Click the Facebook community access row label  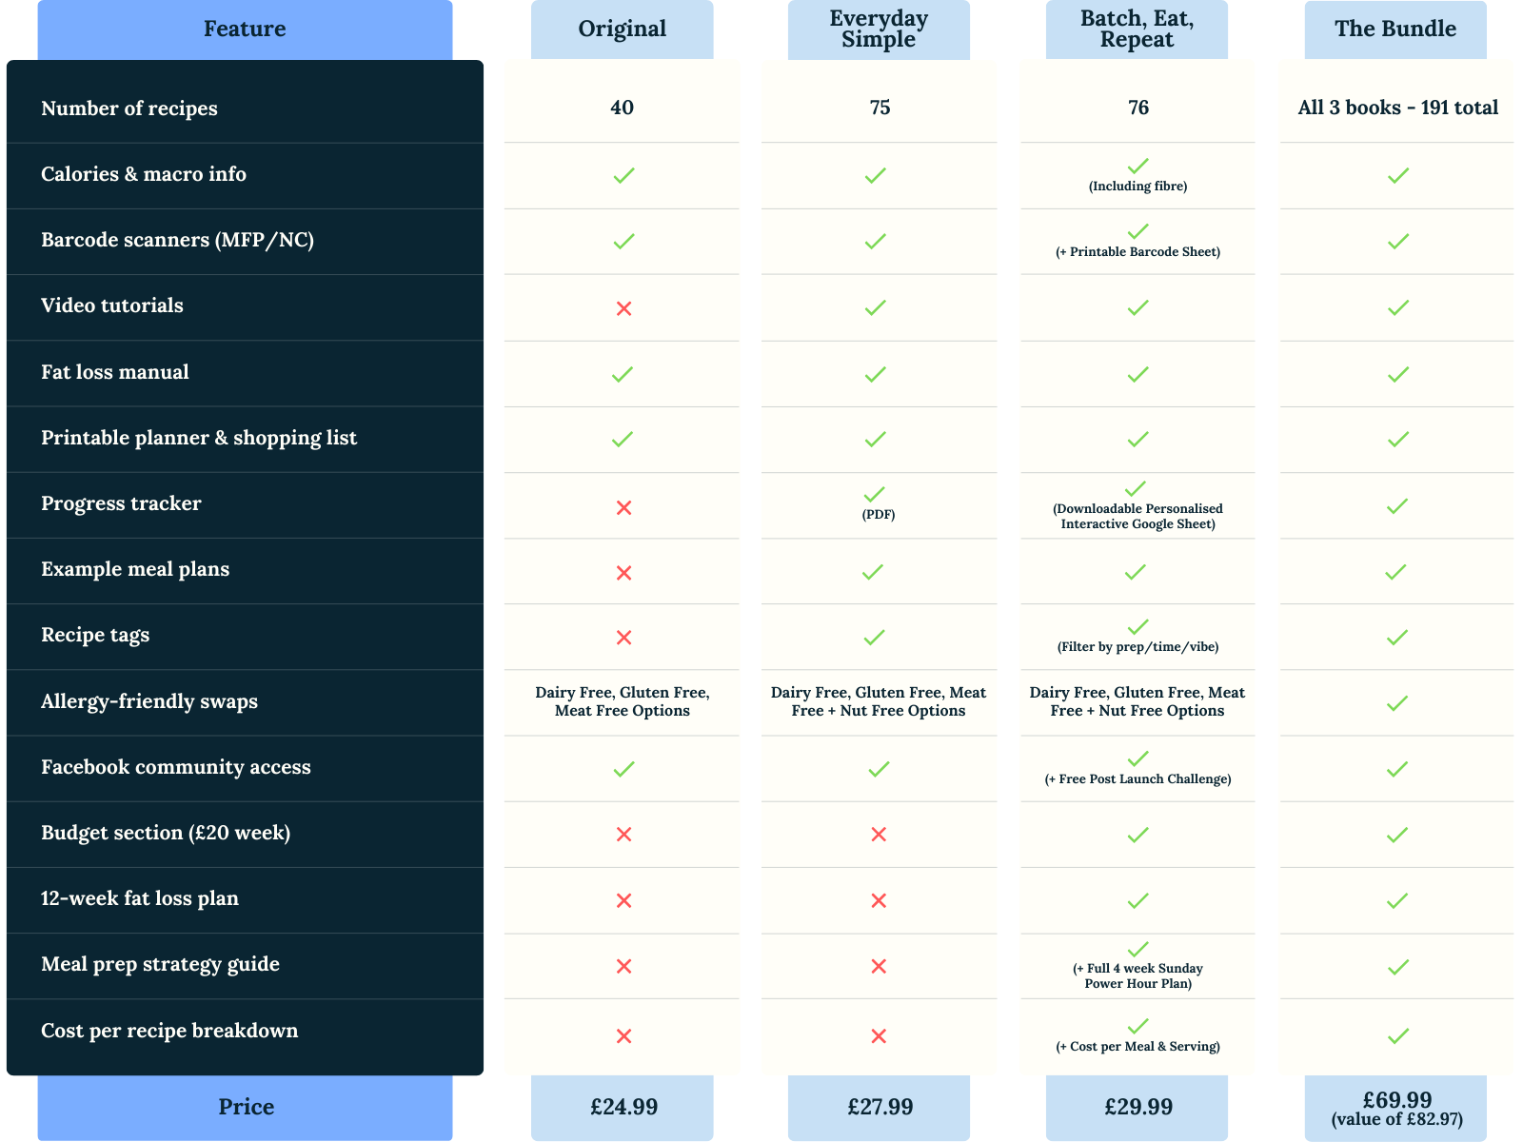176,768
